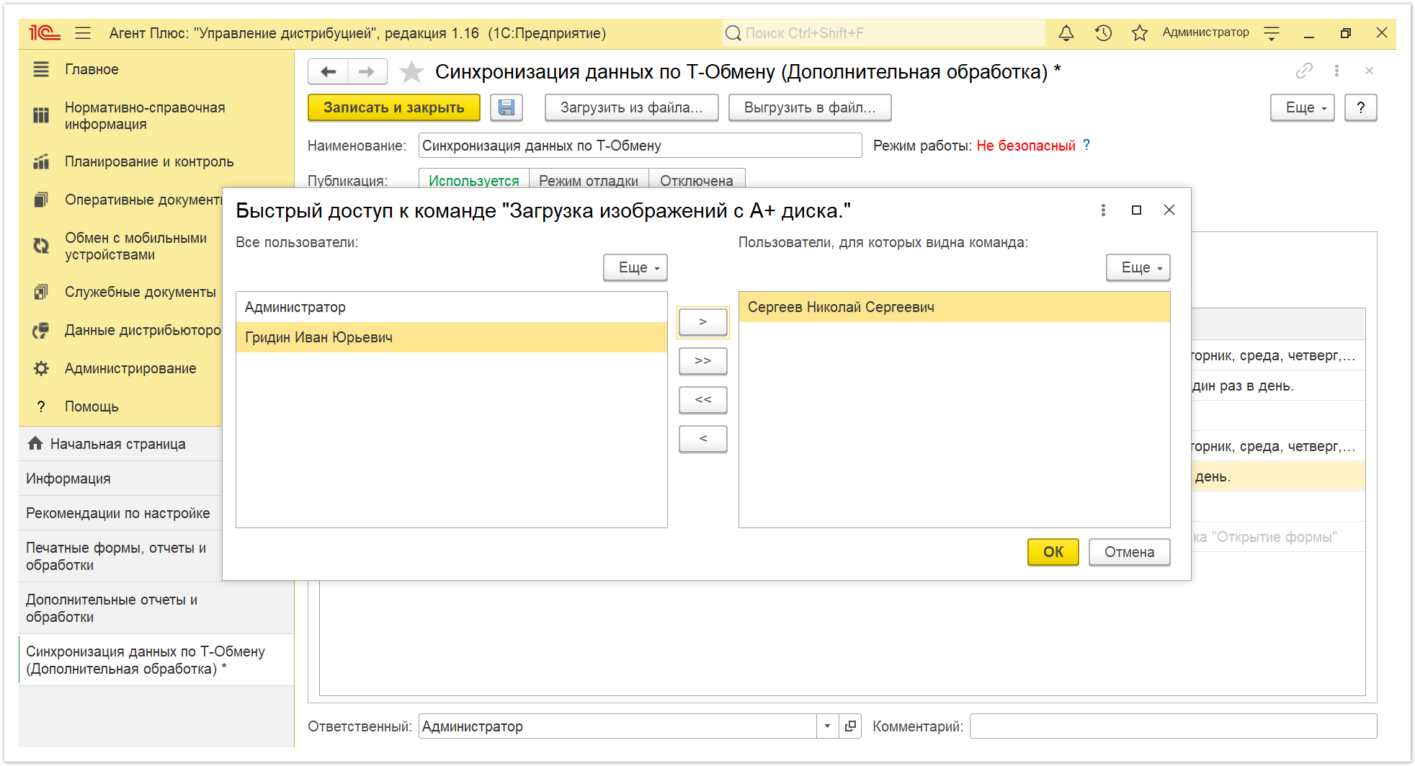The image size is (1415, 766).
Task: Open the 1C main menu hamburger icon
Action: 83,33
